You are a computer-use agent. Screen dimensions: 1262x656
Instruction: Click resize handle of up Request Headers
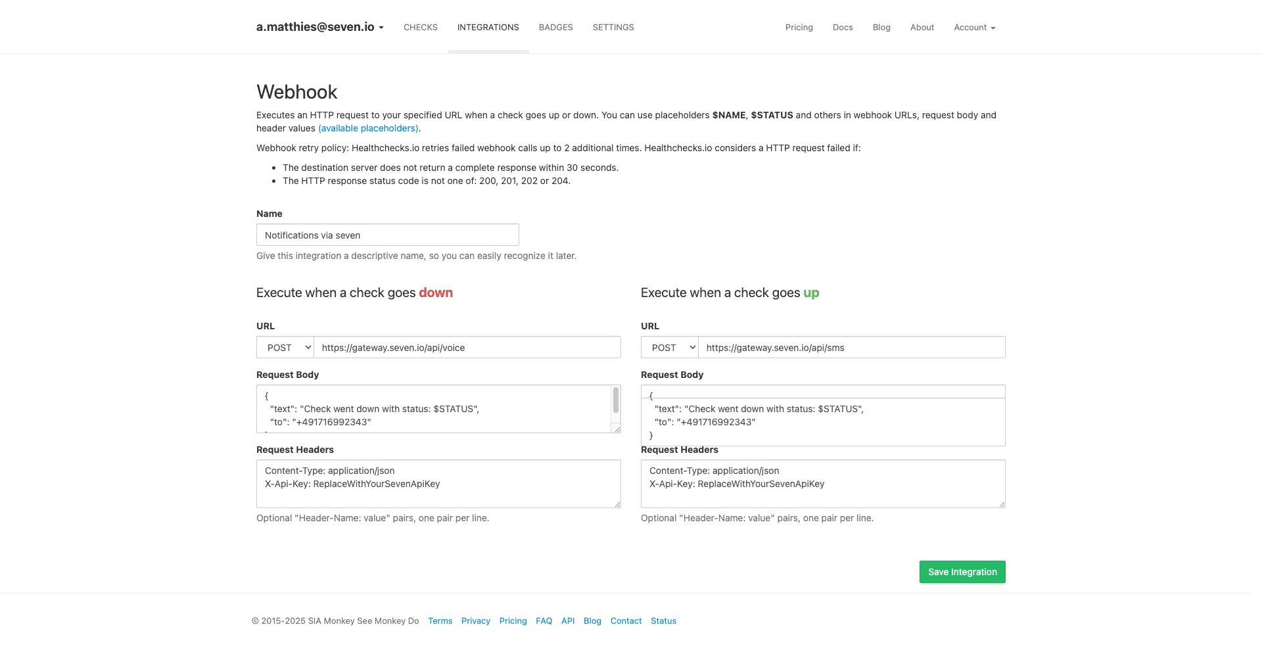pos(1002,504)
